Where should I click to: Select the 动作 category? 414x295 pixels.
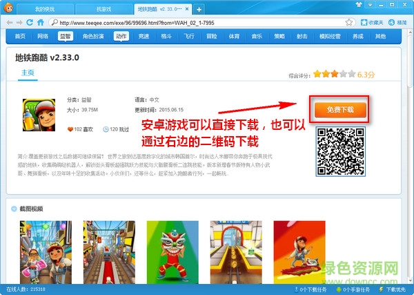[x=121, y=36]
